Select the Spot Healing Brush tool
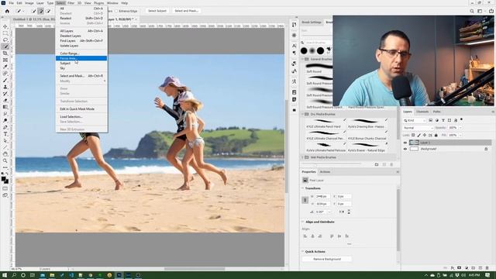This screenshot has height=279, width=496. point(5,74)
